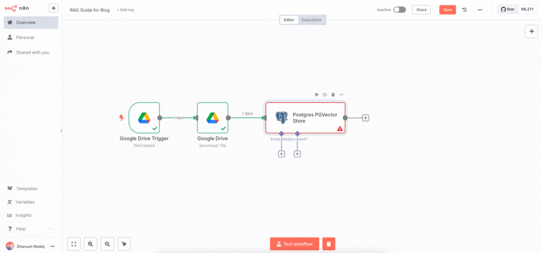Open user menu next to Dhanush Reddy

(x=52, y=246)
